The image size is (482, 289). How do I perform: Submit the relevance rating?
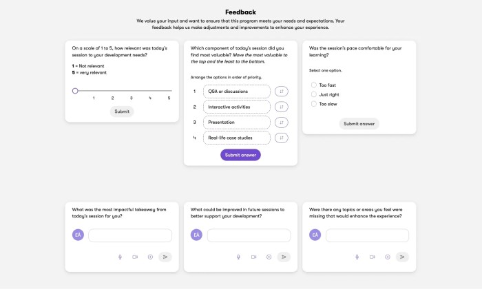tap(122, 111)
